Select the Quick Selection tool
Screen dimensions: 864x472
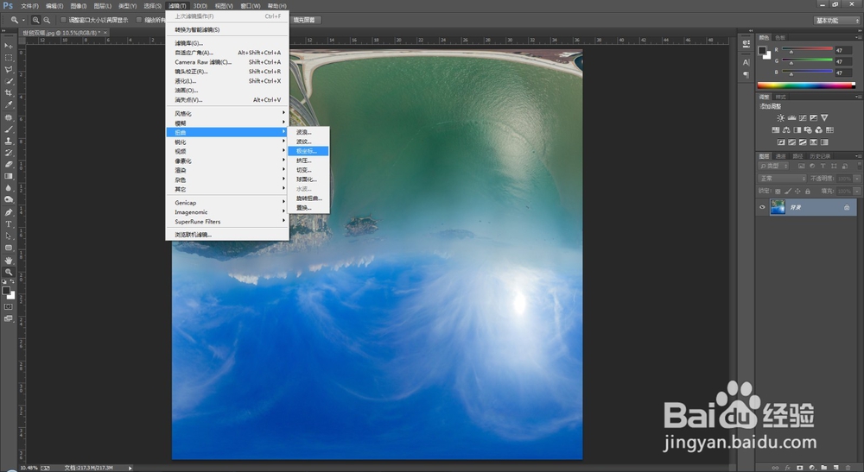(9, 81)
